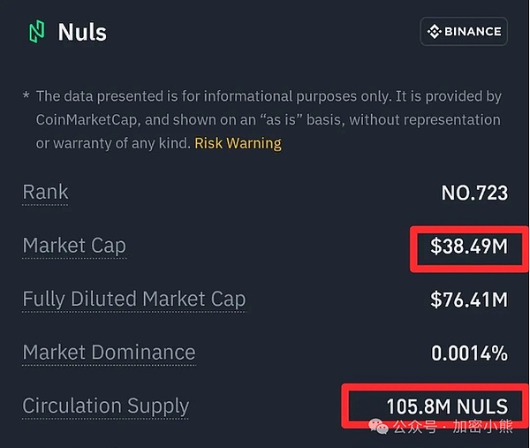Click the Market Cap underlined label
530x448 pixels.
[x=74, y=246]
